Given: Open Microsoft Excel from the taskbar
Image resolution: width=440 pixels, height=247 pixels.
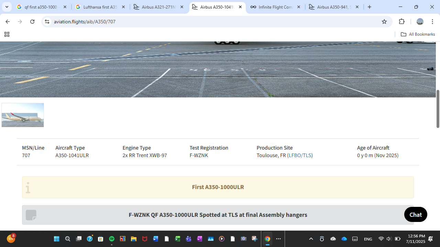Looking at the screenshot, I should 178,239.
